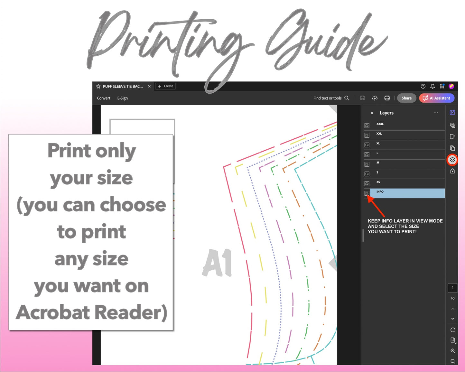This screenshot has width=465, height=372.
Task: Click the Share button
Action: pos(406,98)
